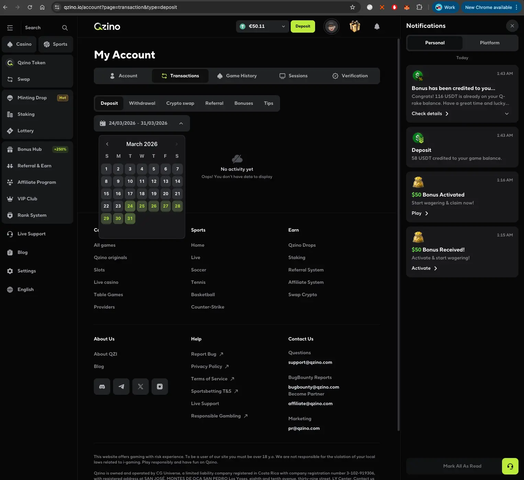Open Chrome Work profile menu

[x=445, y=7]
